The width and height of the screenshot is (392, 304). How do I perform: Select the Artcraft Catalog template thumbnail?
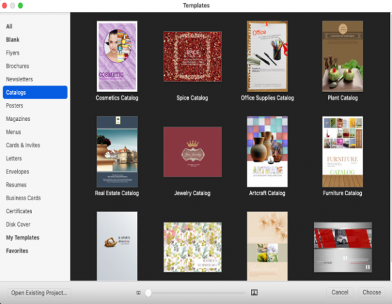(267, 152)
